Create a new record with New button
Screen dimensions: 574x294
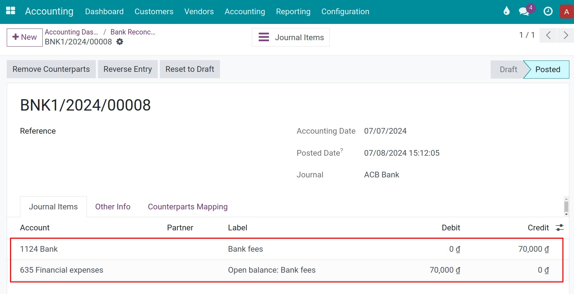pos(25,37)
